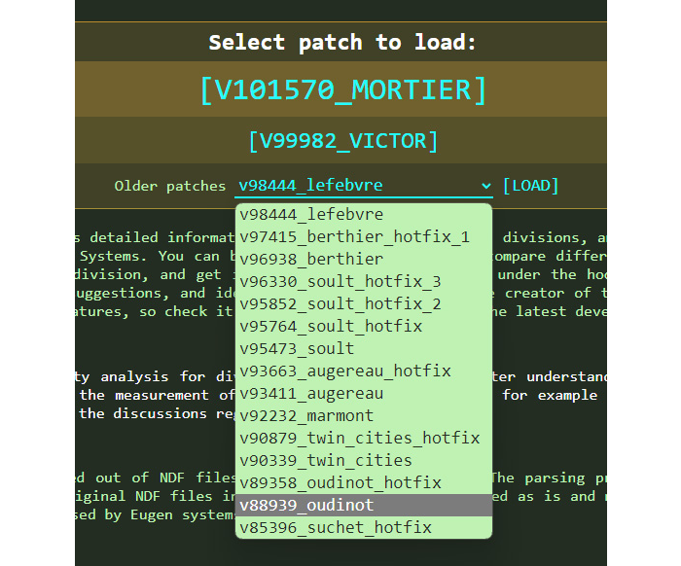
Task: Select v89358_oudinot_hotfix entry
Action: coord(340,482)
